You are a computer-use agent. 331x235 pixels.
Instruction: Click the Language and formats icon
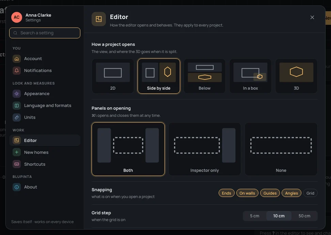pos(17,106)
